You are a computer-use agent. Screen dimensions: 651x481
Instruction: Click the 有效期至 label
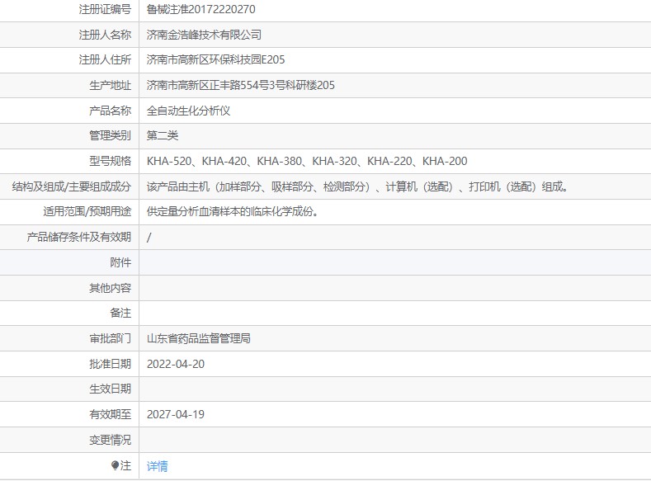[x=110, y=415]
